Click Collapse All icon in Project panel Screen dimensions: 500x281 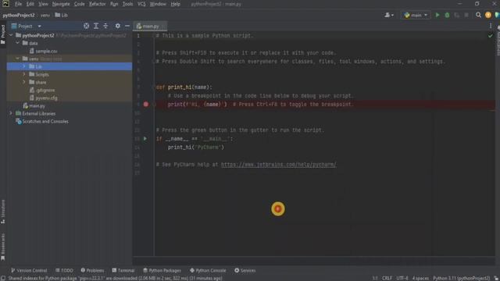click(x=105, y=26)
